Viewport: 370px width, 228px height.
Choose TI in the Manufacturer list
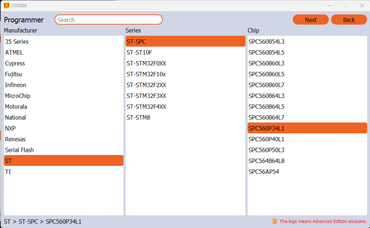click(8, 172)
